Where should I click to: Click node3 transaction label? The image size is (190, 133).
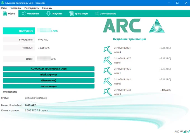tap(118, 94)
